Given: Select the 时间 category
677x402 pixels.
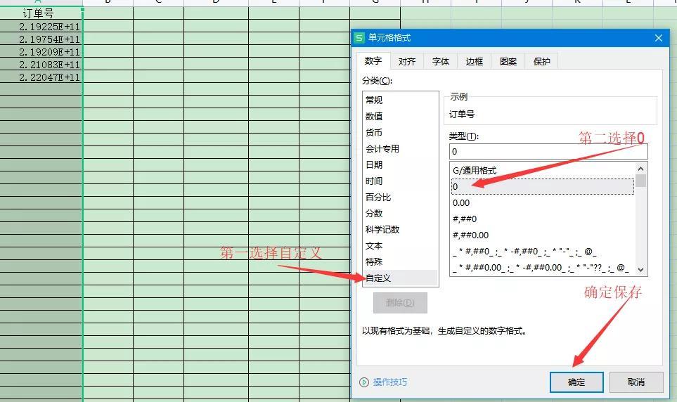Looking at the screenshot, I should [x=400, y=181].
